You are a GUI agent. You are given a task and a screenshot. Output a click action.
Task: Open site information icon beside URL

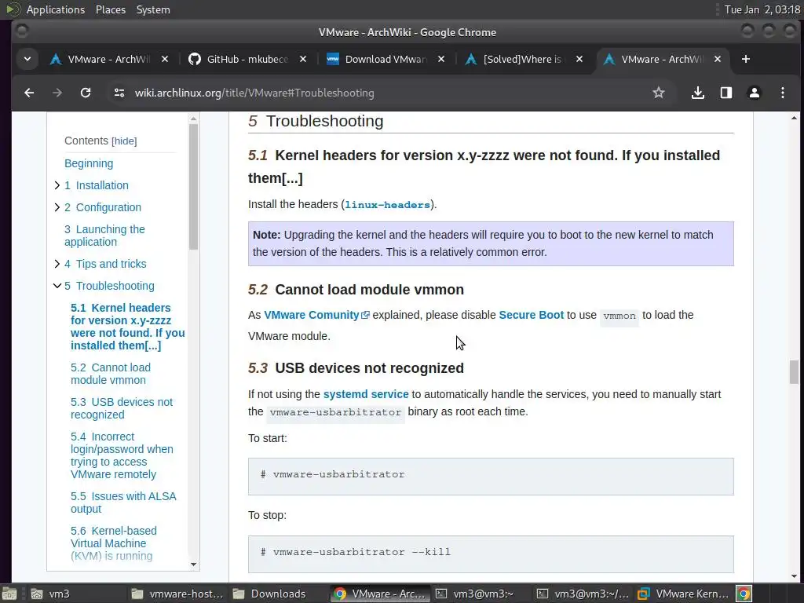click(x=119, y=93)
